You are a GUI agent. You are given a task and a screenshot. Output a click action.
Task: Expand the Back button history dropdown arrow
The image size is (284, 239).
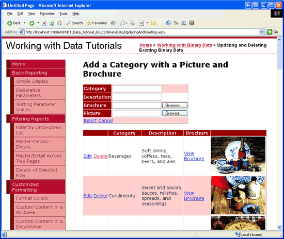(x=24, y=23)
